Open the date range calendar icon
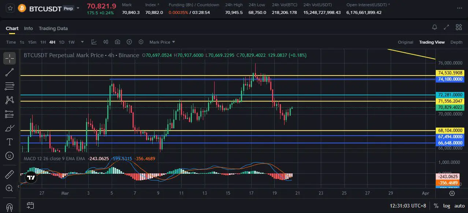This screenshot has height=213, width=468. [30, 206]
